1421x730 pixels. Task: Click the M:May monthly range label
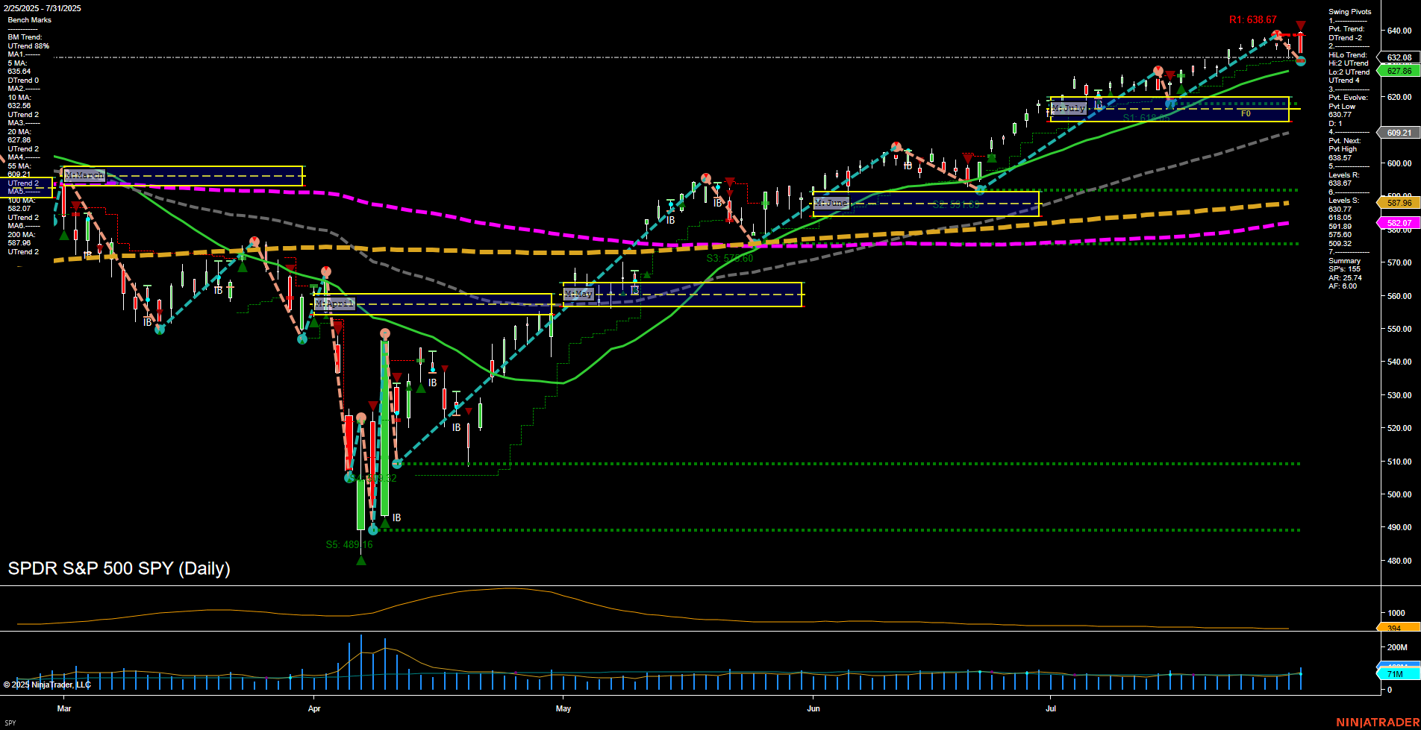(x=578, y=294)
